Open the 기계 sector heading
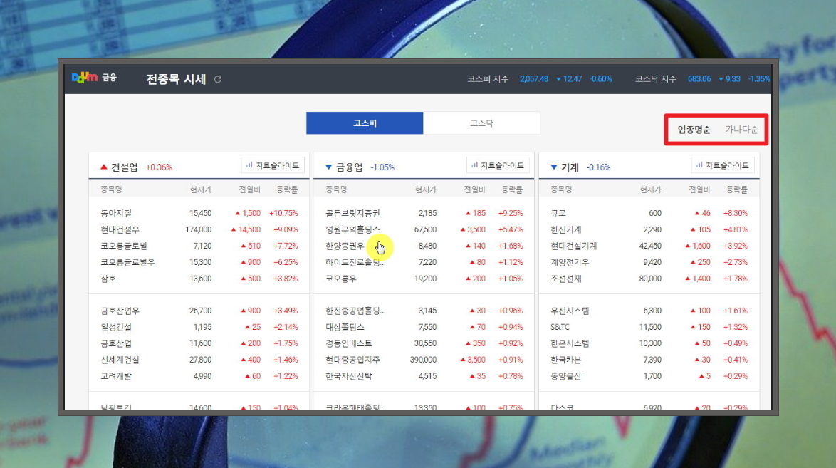The width and height of the screenshot is (836, 468). click(x=570, y=167)
